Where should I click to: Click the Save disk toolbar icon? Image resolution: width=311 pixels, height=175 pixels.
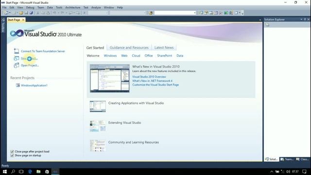click(26, 13)
